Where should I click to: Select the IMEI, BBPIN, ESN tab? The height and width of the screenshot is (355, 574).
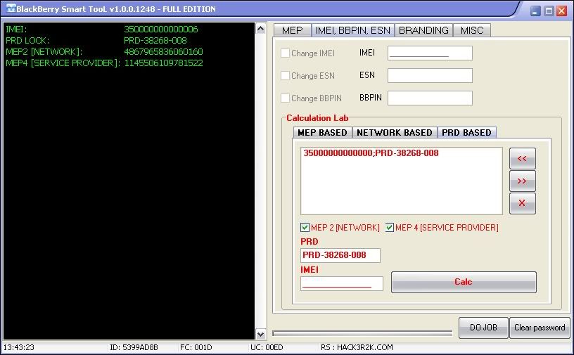tap(353, 30)
